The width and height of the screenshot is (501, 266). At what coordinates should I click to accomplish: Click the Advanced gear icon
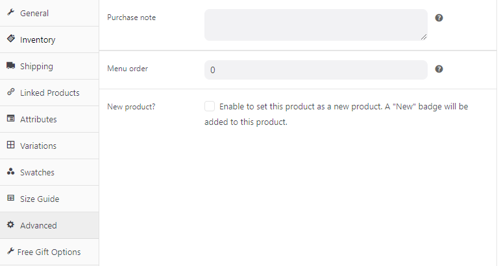point(10,225)
